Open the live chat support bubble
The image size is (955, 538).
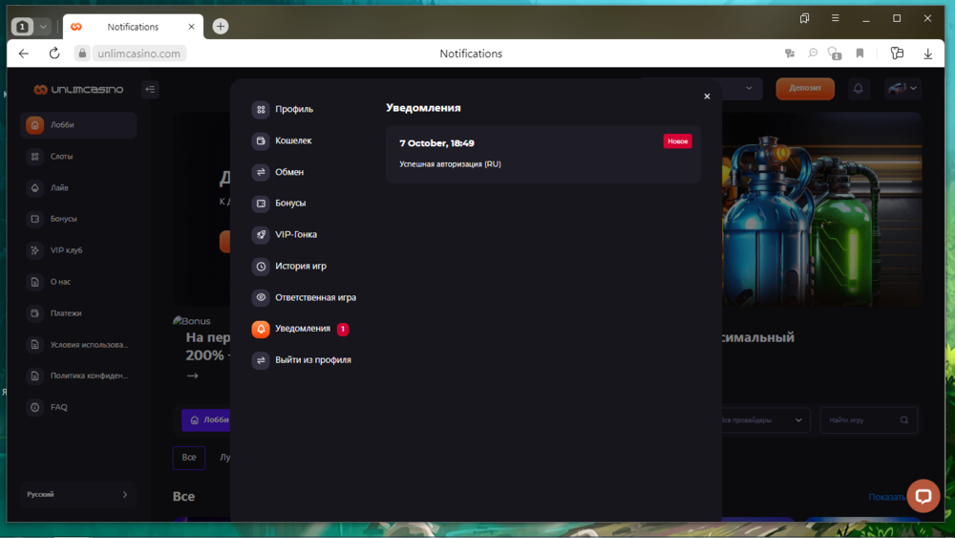[x=923, y=496]
